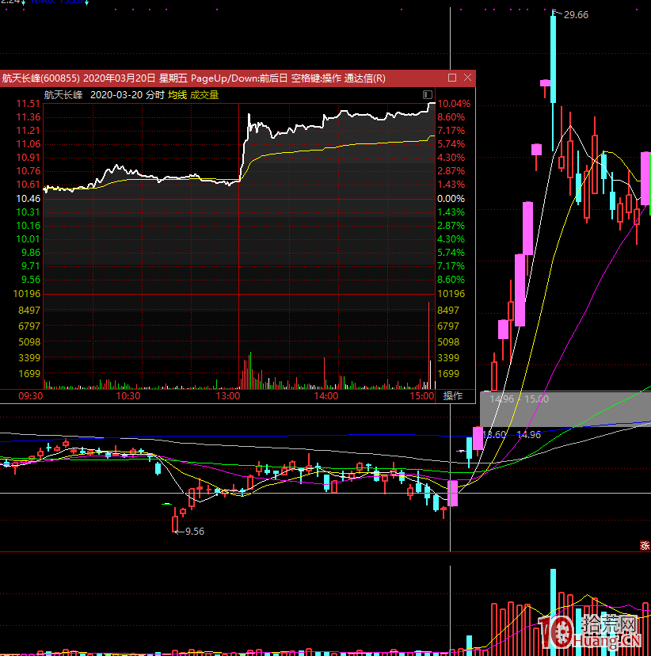The width and height of the screenshot is (651, 656).
Task: Close the 航天长峰 intraday popup window
Action: [x=467, y=78]
